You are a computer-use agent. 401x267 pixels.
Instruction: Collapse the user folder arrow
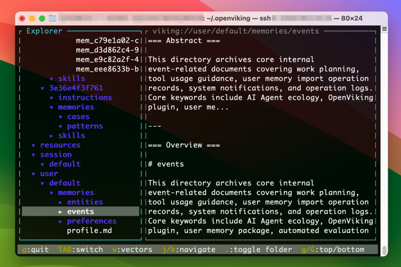point(33,174)
